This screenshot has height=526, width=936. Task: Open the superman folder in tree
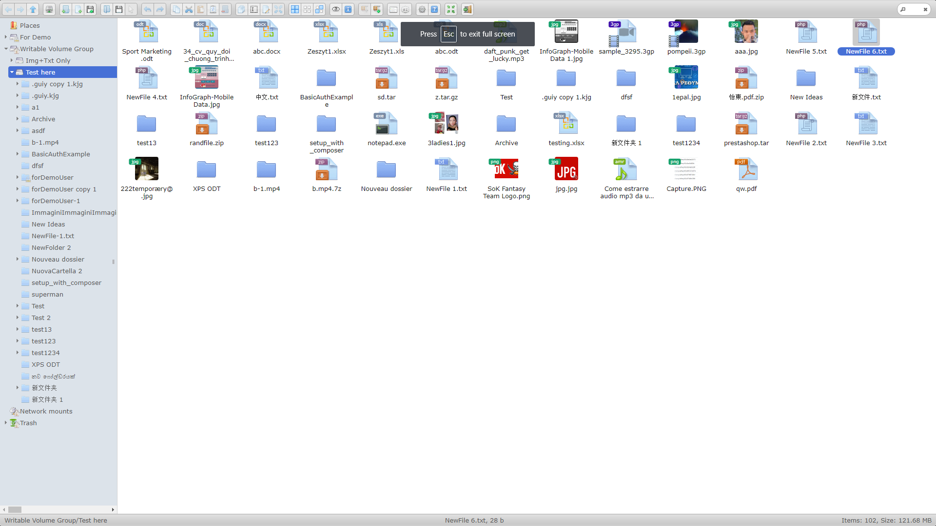click(x=47, y=294)
